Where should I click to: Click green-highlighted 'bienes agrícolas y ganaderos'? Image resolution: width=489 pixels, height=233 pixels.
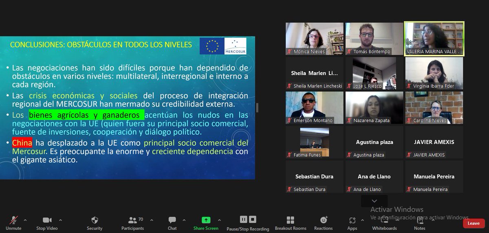click(86, 115)
